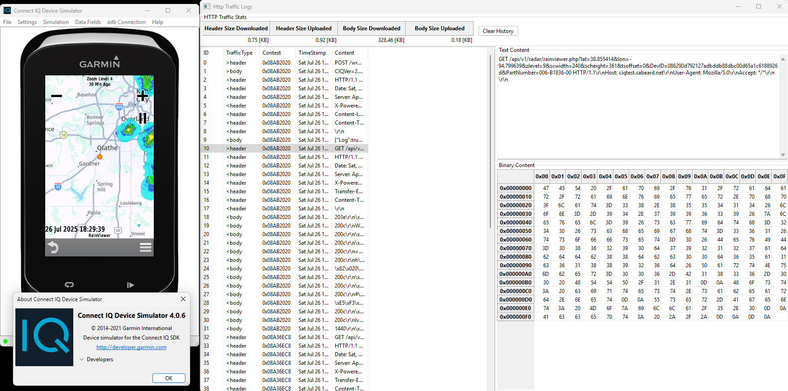Click the 0x000000A0 binary row header
This screenshot has height=391, width=788.
pos(516,274)
